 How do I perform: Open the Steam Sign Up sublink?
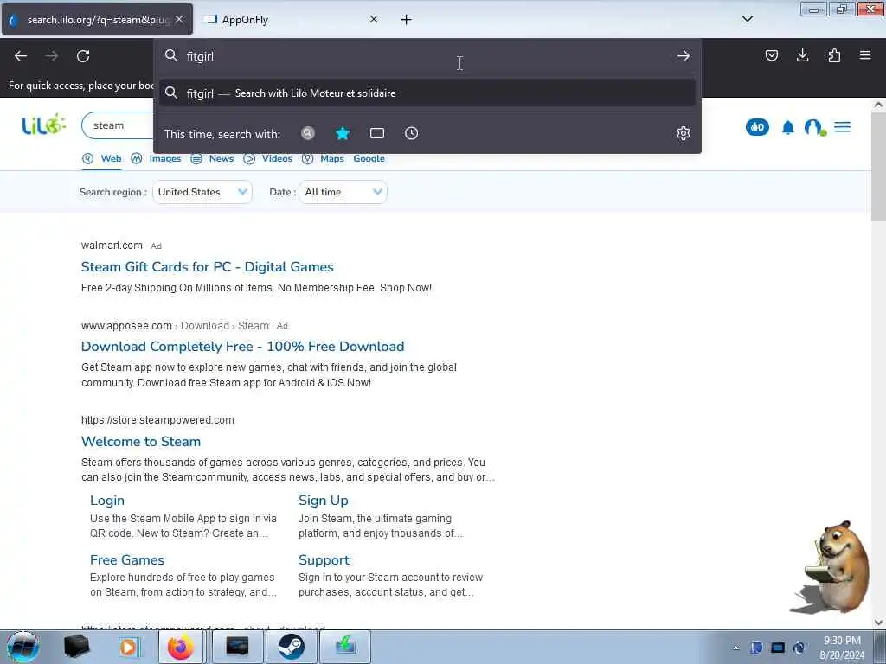(324, 501)
